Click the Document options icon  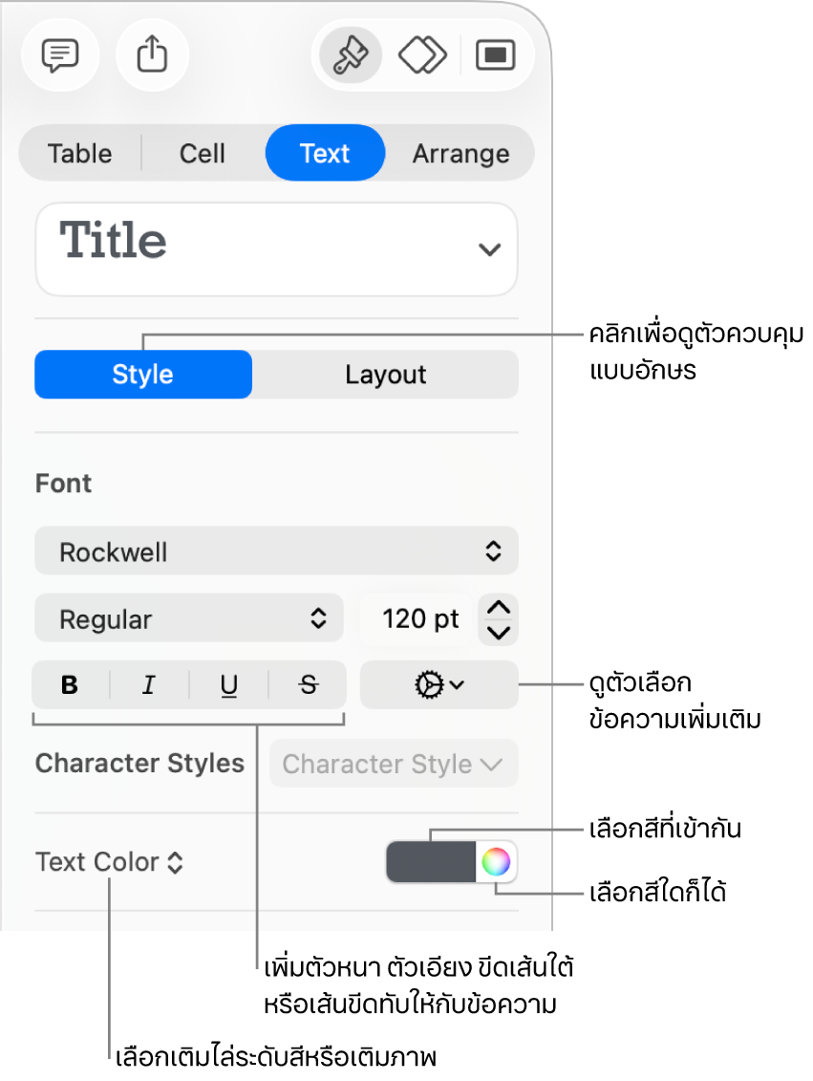pyautogui.click(x=495, y=55)
